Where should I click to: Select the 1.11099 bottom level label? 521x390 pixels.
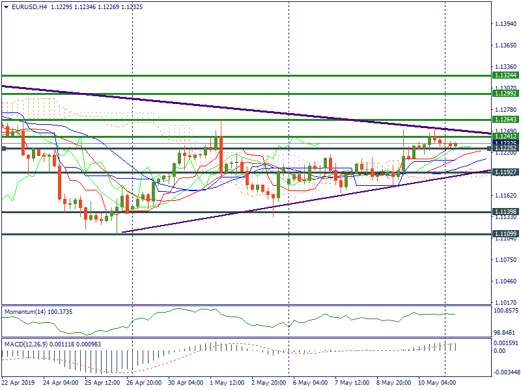(x=505, y=234)
